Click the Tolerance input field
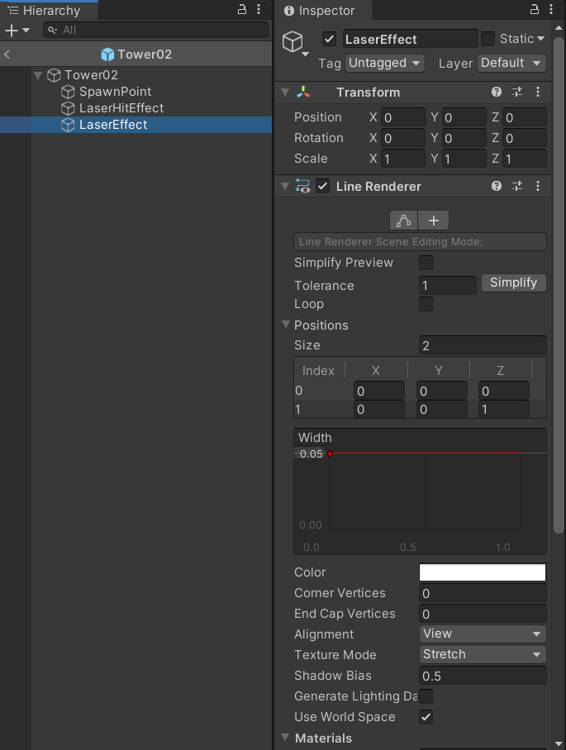566x750 pixels. pos(448,286)
